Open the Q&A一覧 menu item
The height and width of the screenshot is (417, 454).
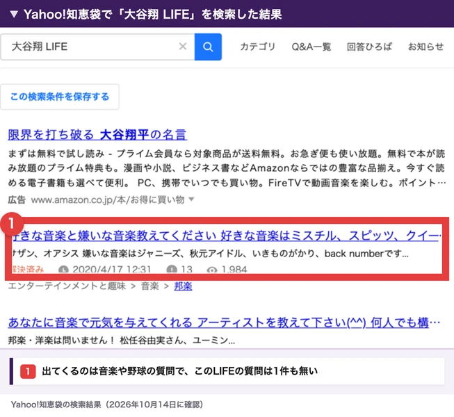[311, 47]
